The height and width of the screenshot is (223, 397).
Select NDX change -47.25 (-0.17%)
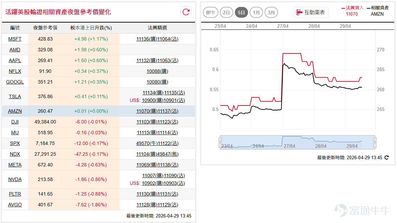coord(91,154)
